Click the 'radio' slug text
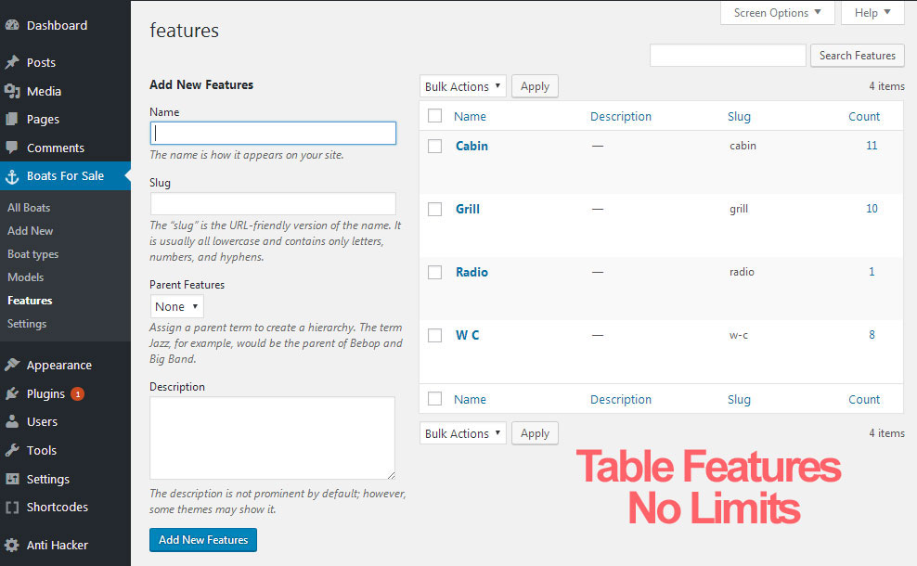Image resolution: width=917 pixels, height=566 pixels. tap(742, 272)
